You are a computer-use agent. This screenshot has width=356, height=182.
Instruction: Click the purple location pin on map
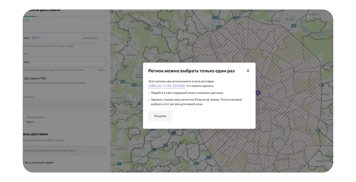[258, 93]
